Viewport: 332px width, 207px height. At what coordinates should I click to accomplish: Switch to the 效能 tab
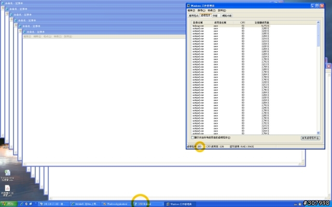click(x=216, y=16)
